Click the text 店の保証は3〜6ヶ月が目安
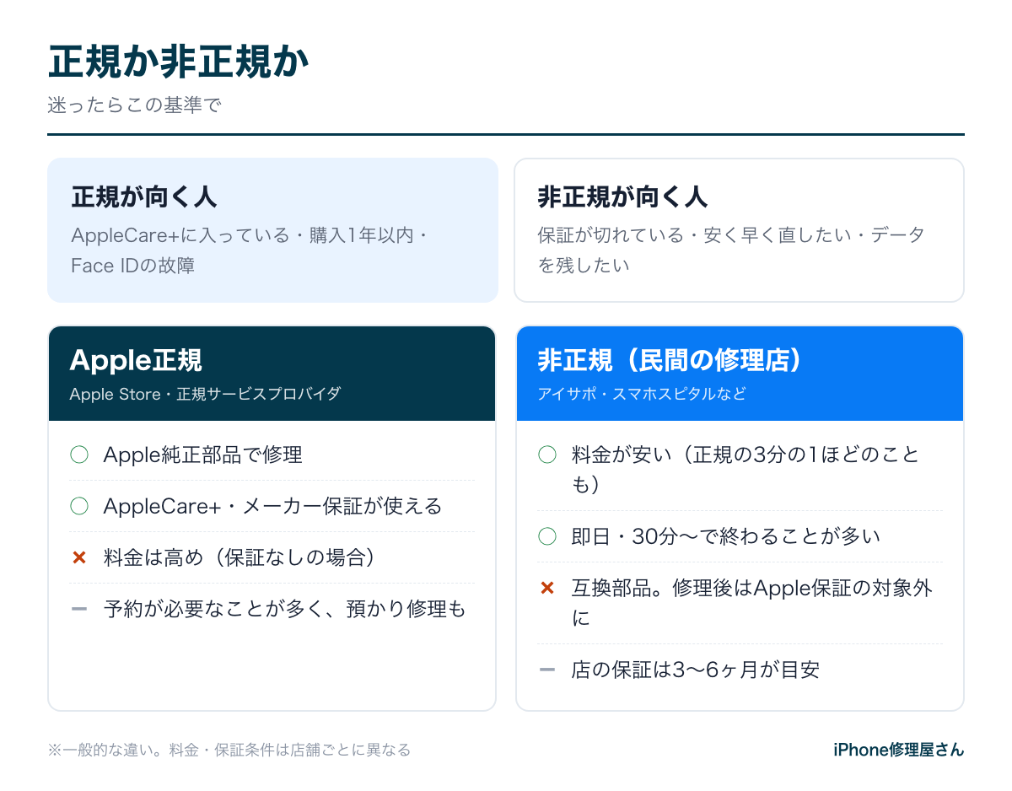 pos(696,670)
